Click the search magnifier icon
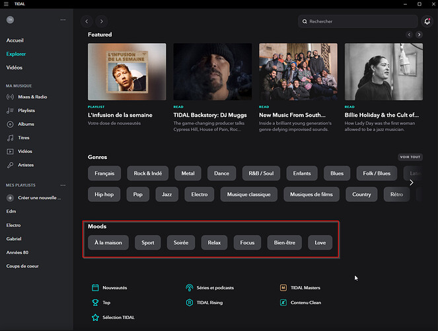 pos(305,21)
